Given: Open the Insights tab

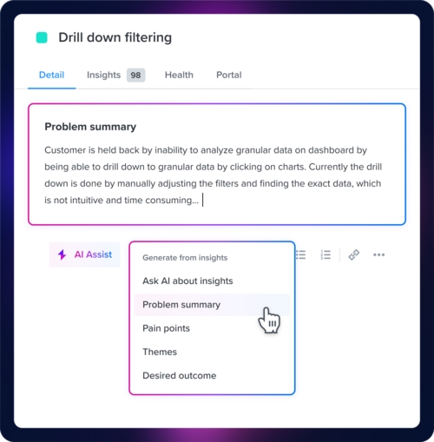Looking at the screenshot, I should point(103,75).
